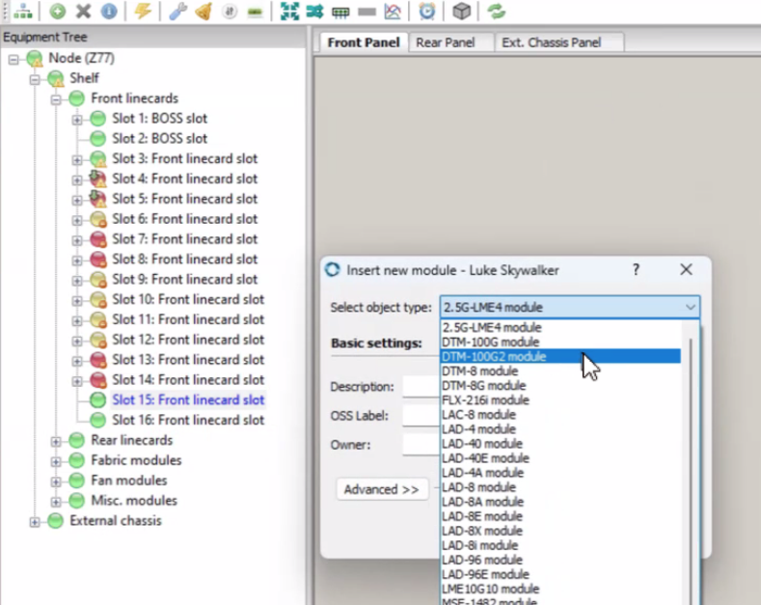Expand the External chassis node
The width and height of the screenshot is (761, 605).
tap(35, 522)
